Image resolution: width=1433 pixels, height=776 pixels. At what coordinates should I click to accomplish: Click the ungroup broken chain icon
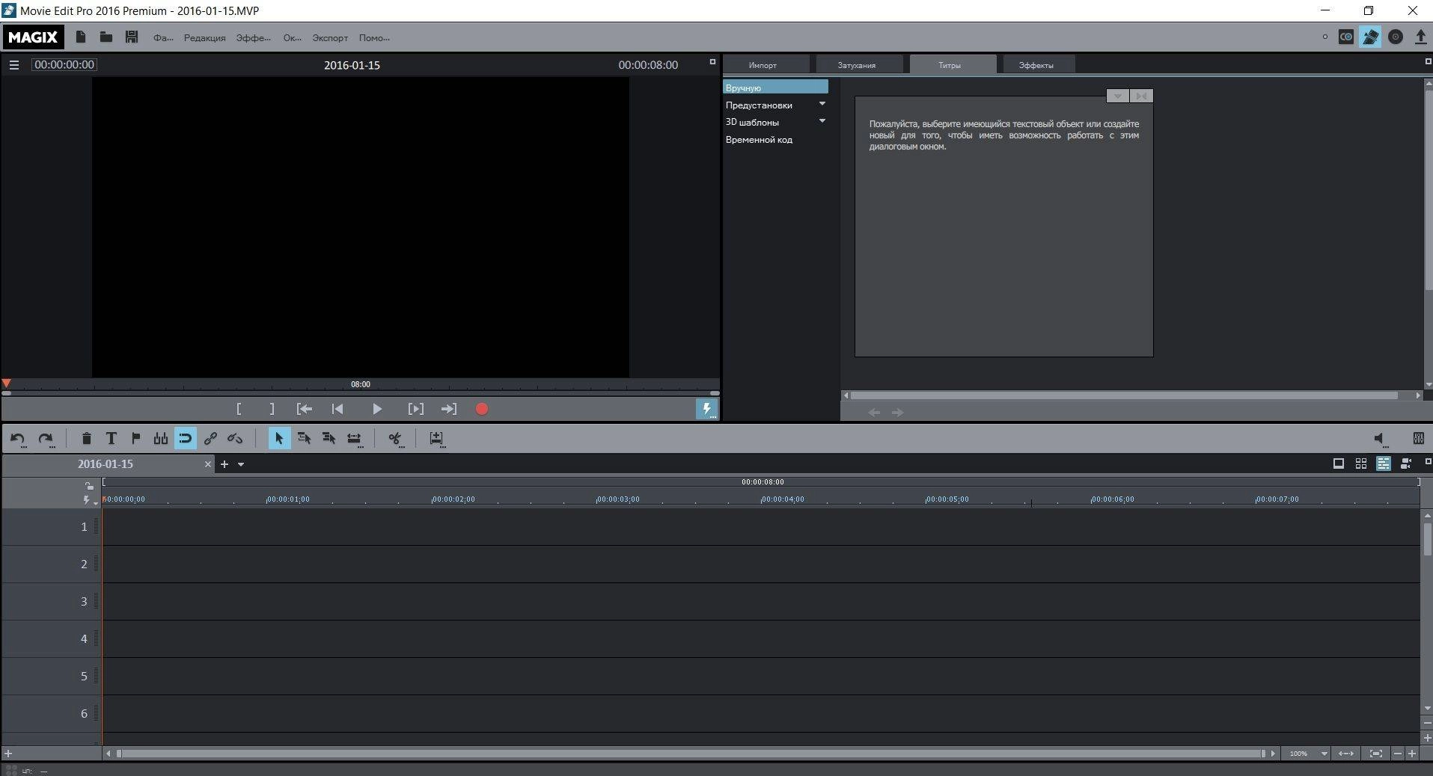click(235, 439)
